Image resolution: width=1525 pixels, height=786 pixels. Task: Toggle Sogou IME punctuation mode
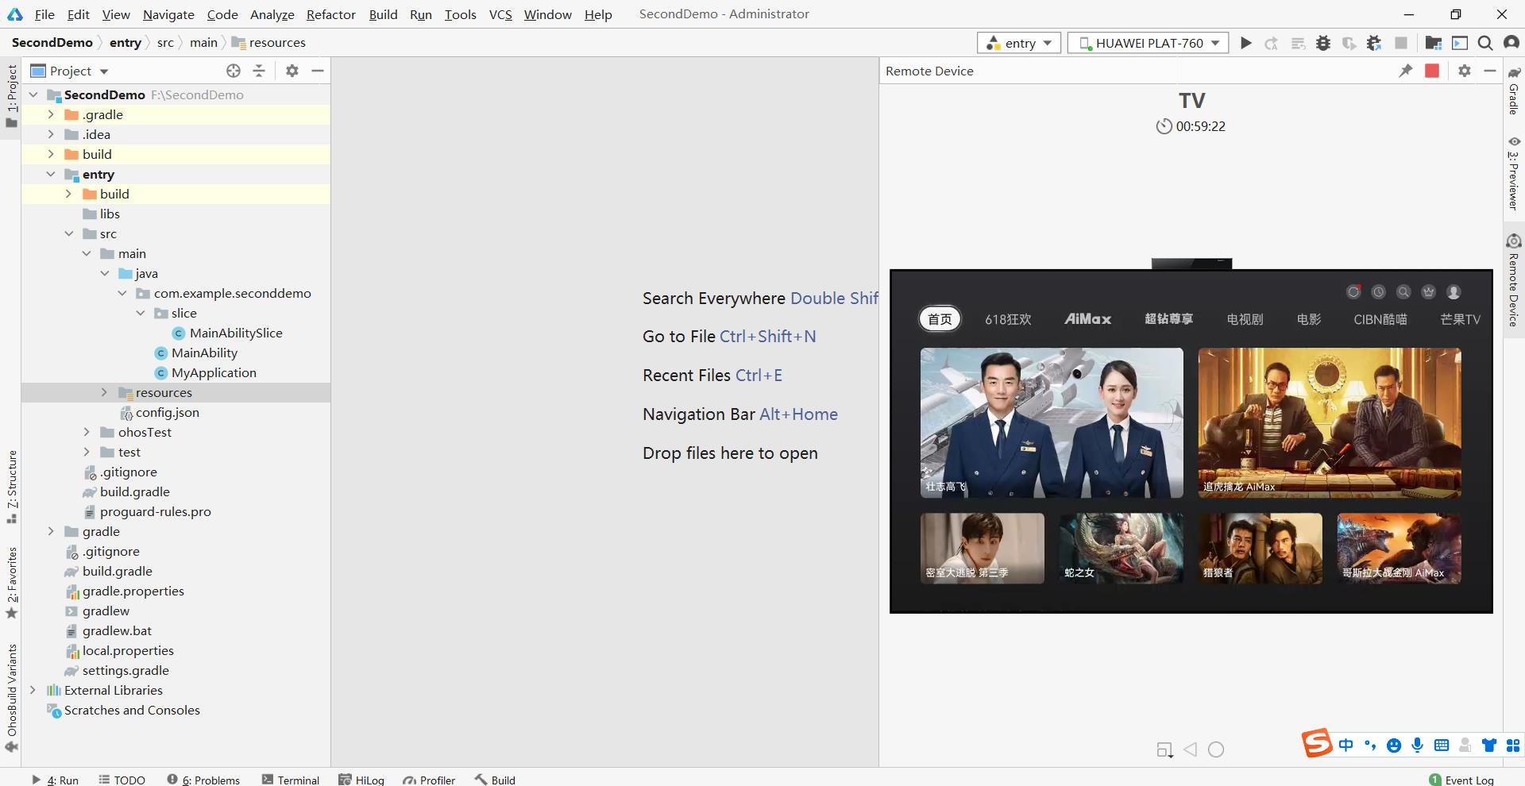pyautogui.click(x=1370, y=745)
